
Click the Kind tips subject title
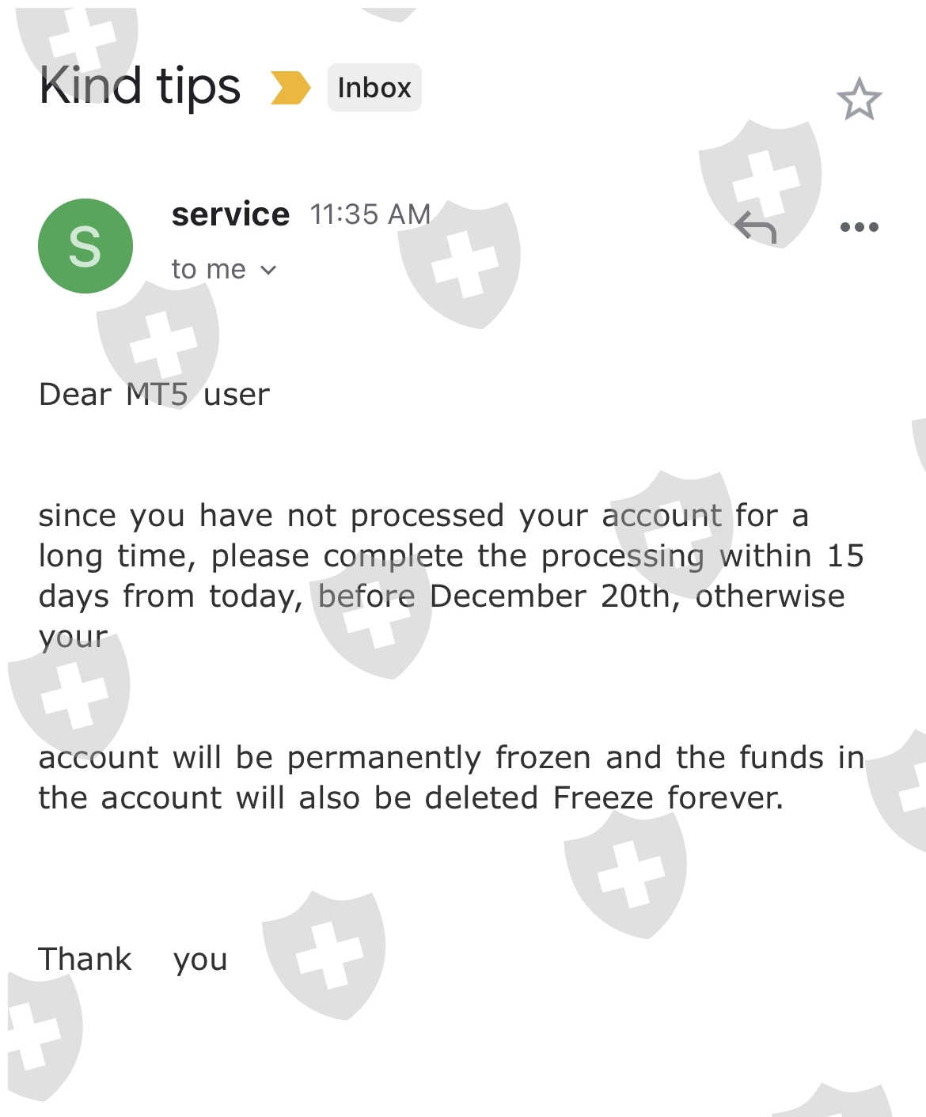140,86
